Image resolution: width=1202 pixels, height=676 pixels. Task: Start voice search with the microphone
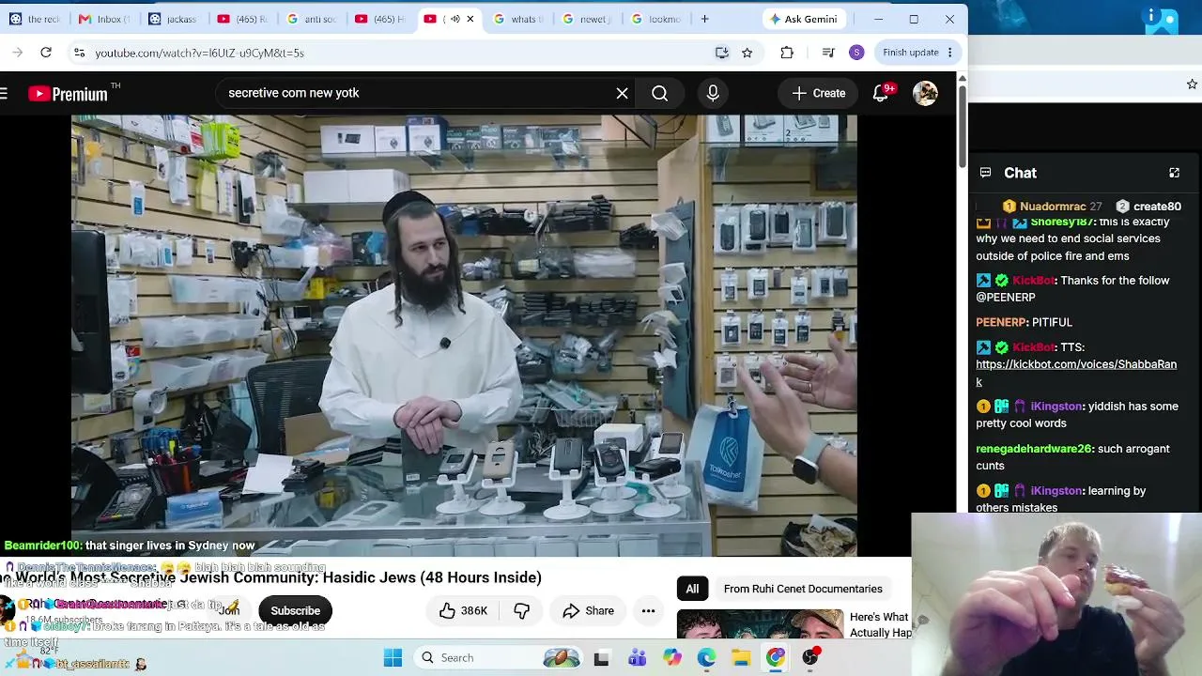(713, 93)
